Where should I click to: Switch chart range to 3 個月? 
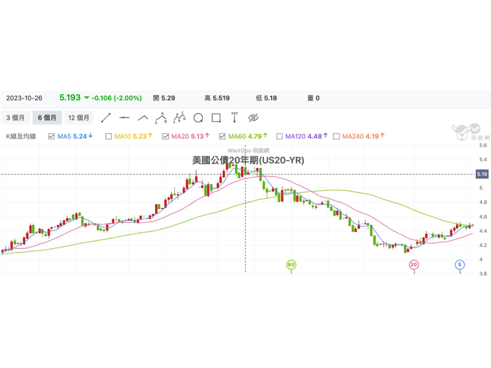click(16, 118)
